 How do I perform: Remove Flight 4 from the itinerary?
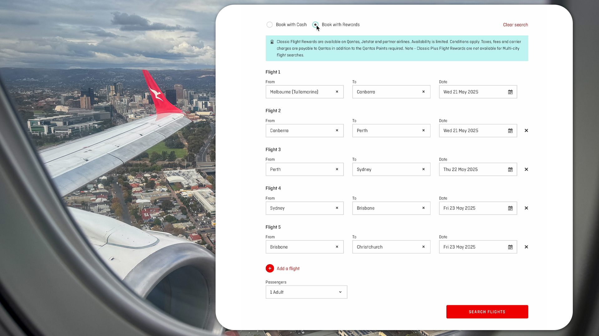point(526,208)
